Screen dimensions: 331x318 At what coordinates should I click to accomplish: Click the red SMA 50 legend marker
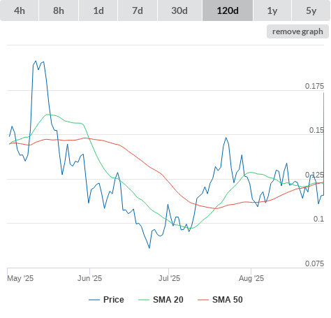(203, 300)
